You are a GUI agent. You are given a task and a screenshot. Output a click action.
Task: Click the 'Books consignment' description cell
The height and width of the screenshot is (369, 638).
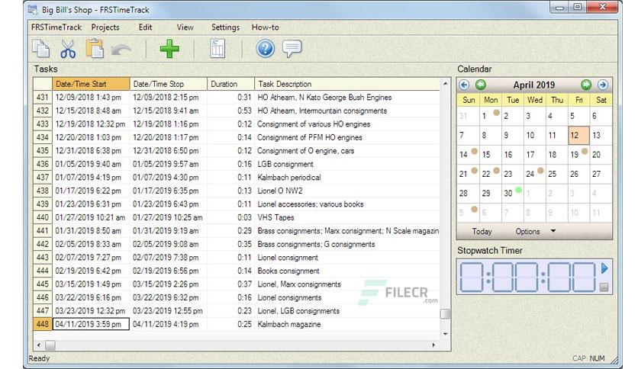click(x=347, y=271)
